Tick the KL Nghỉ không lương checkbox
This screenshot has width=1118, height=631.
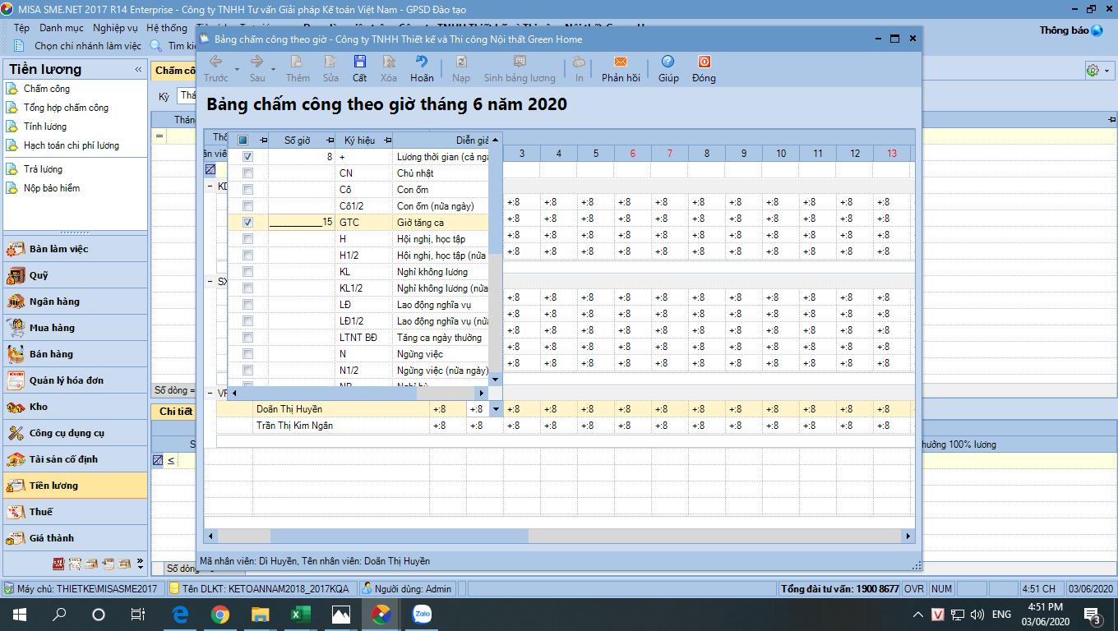[248, 272]
